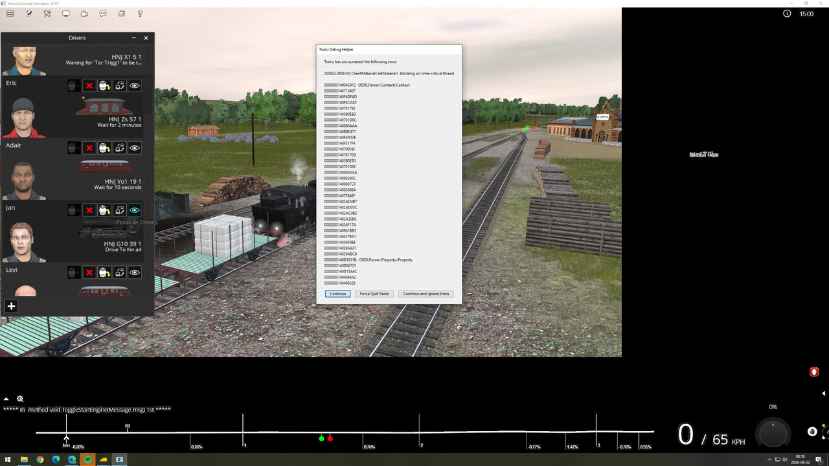This screenshot has width=829, height=466.
Task: Adjust the throttle dial at bottom right
Action: [773, 432]
